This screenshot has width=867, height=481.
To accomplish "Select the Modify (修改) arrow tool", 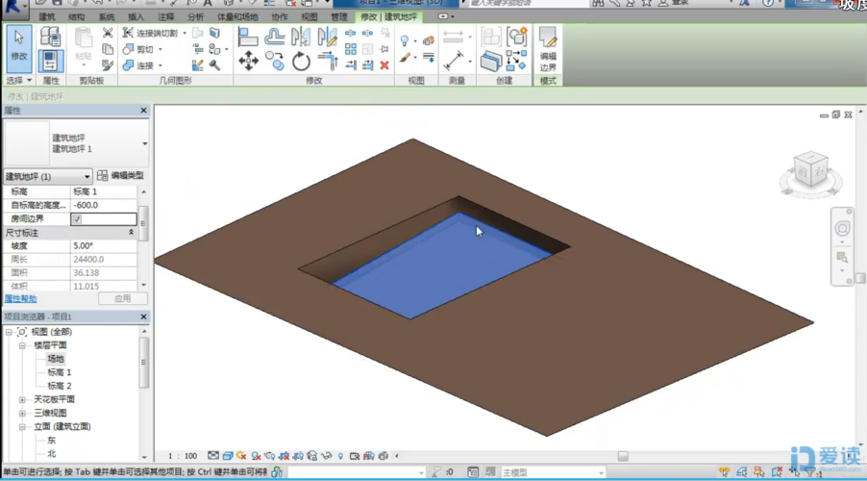I will 18,46.
